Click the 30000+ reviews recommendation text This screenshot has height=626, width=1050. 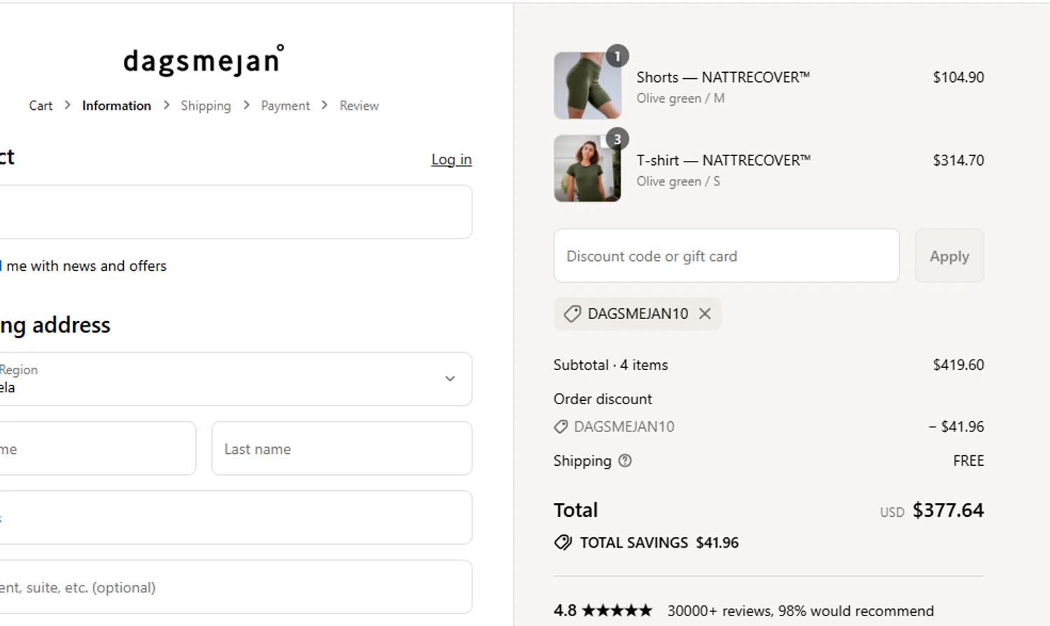coord(800,611)
